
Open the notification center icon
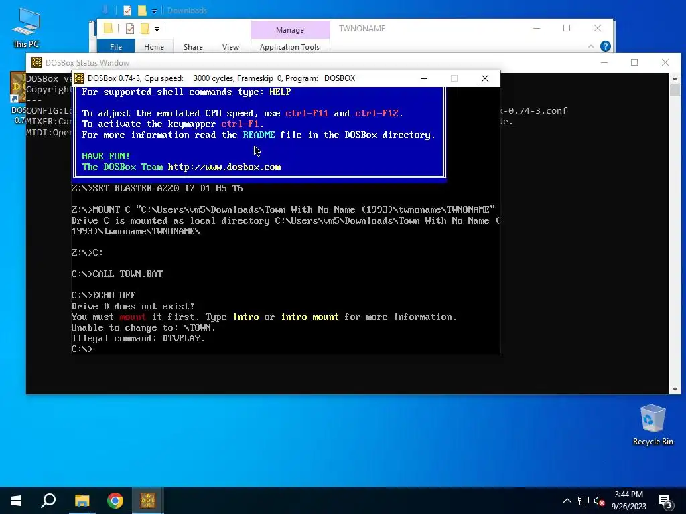665,501
